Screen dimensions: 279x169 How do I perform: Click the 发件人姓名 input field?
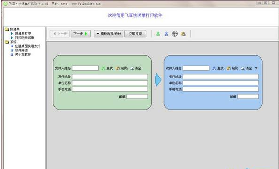[x=85, y=68]
